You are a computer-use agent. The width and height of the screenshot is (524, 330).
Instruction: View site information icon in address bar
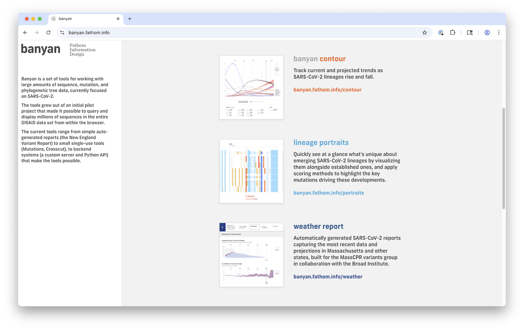click(x=62, y=33)
